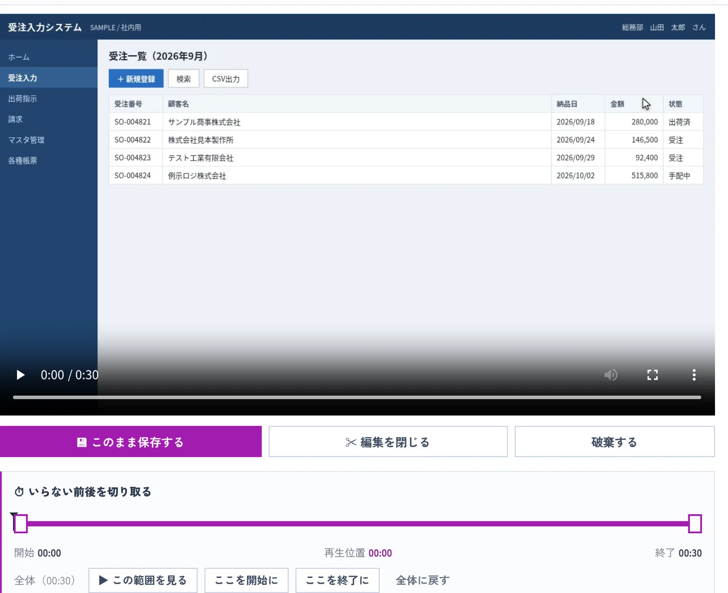Click the このまま保存する button
Image resolution: width=728 pixels, height=593 pixels.
tap(131, 442)
